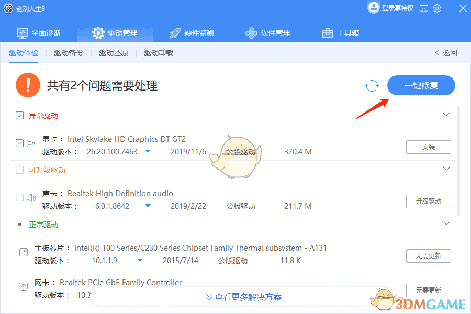The height and width of the screenshot is (314, 471).
Task: Click the graphics card device icon
Action: point(31,143)
